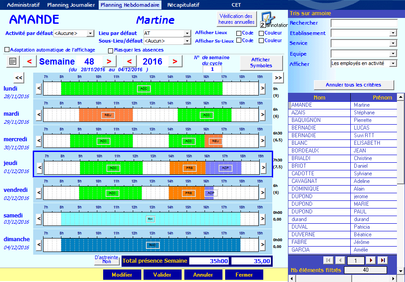Screen dimensions: 405x282
Task: Open Sous-Lieu/défaut dropdown
Action: point(187,41)
